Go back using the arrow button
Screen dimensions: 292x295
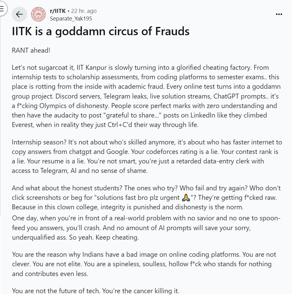point(20,14)
